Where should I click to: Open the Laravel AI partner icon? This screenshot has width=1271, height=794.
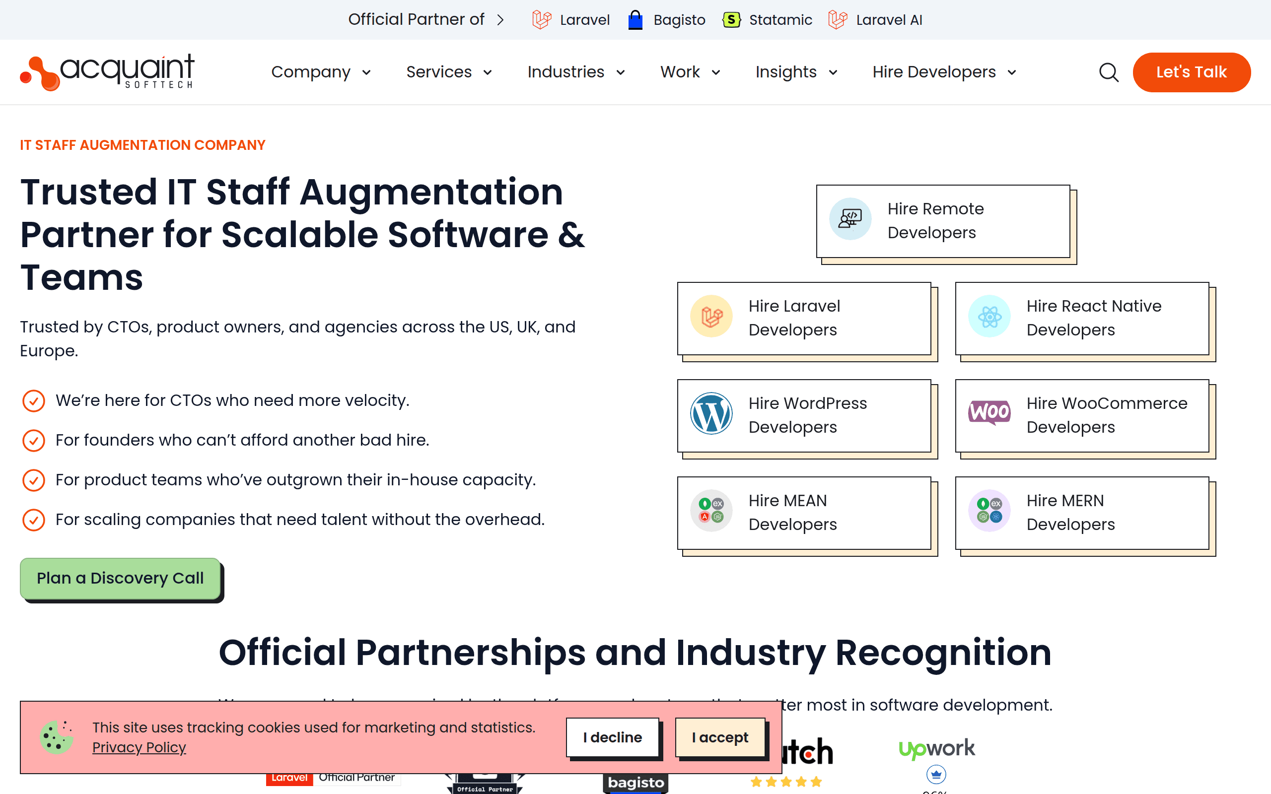point(837,19)
